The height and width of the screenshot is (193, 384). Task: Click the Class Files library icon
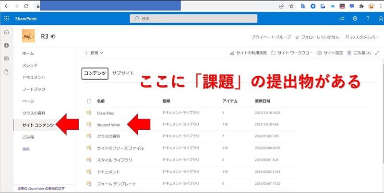[89, 113]
